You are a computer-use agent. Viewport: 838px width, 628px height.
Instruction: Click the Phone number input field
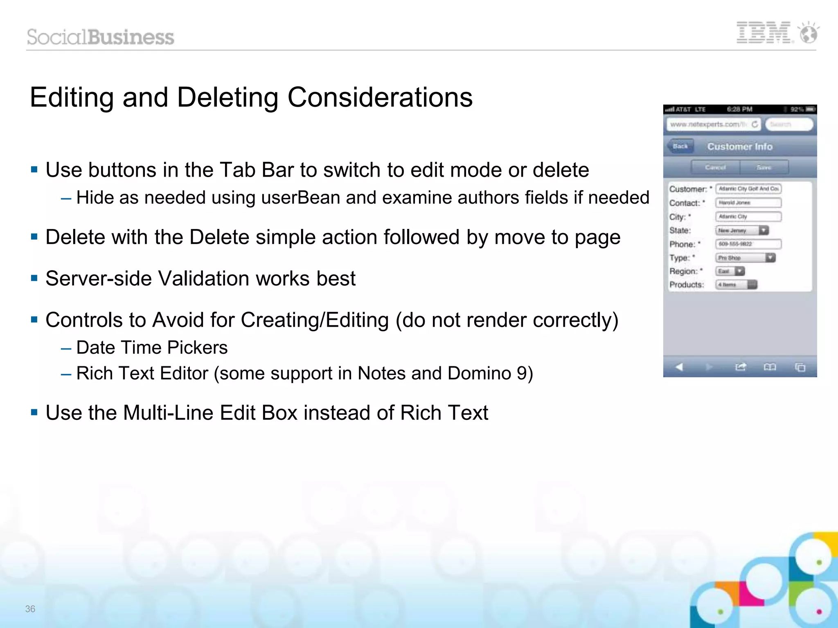[748, 244]
